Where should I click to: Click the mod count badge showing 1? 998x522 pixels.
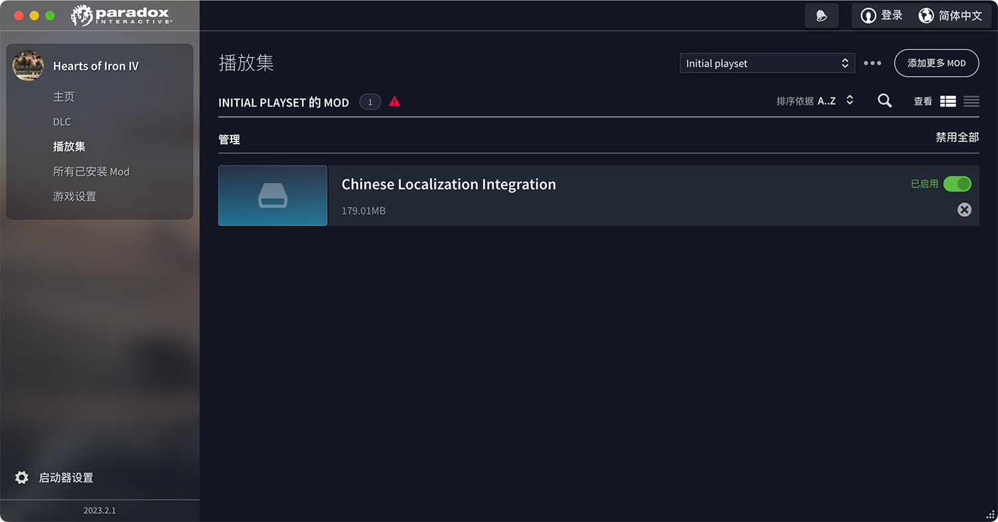click(x=370, y=102)
